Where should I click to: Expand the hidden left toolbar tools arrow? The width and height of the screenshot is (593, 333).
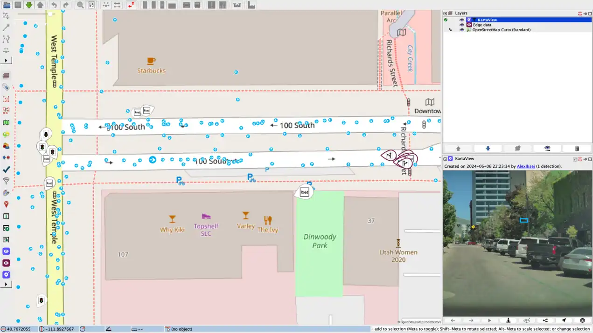coord(6,61)
